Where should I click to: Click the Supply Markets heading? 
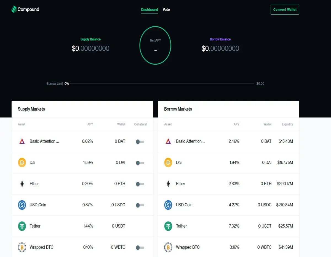pos(31,109)
